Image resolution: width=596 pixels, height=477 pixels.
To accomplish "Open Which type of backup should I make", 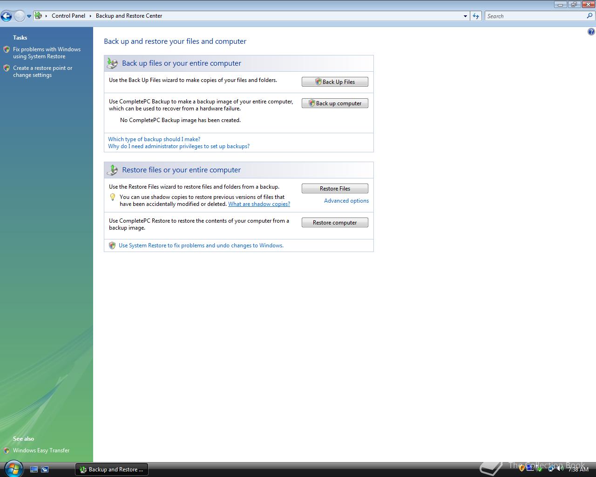I will pyautogui.click(x=154, y=139).
